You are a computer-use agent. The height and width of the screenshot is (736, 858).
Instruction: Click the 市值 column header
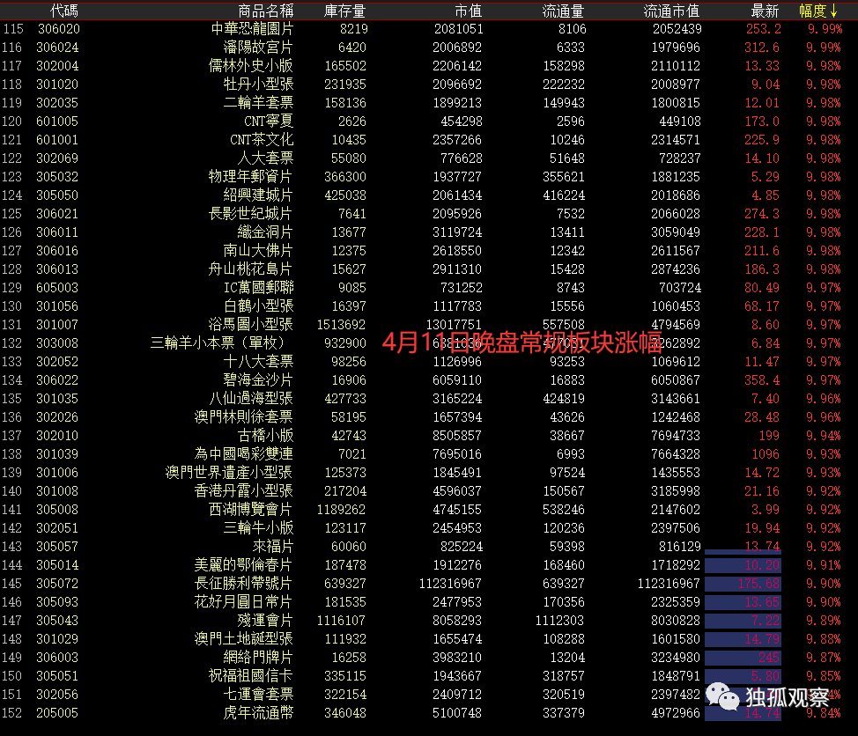point(468,11)
